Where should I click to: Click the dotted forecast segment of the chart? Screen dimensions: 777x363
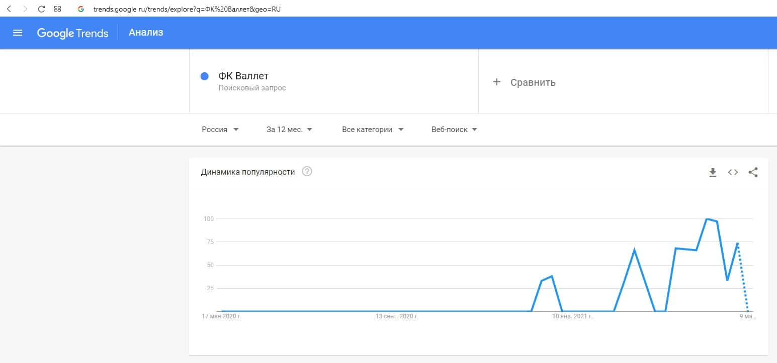[743, 277]
